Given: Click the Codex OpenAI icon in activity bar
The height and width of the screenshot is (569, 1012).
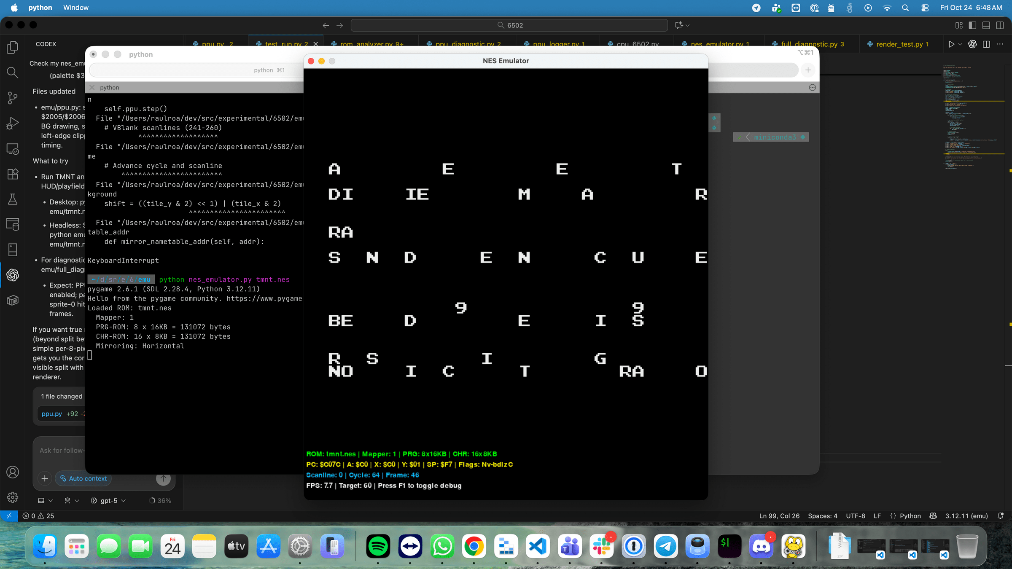Looking at the screenshot, I should pyautogui.click(x=13, y=275).
